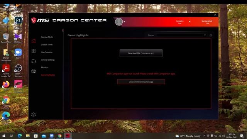Open volume control in system tray
247x139 pixels.
223,136
